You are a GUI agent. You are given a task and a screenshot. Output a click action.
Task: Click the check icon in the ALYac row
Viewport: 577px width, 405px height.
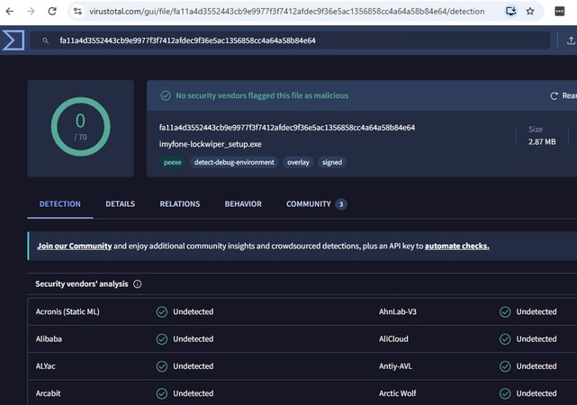(x=161, y=366)
